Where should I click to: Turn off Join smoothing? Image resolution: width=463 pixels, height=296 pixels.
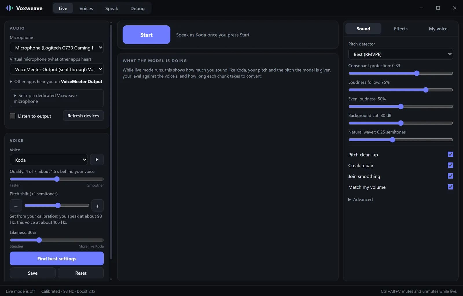click(x=450, y=176)
